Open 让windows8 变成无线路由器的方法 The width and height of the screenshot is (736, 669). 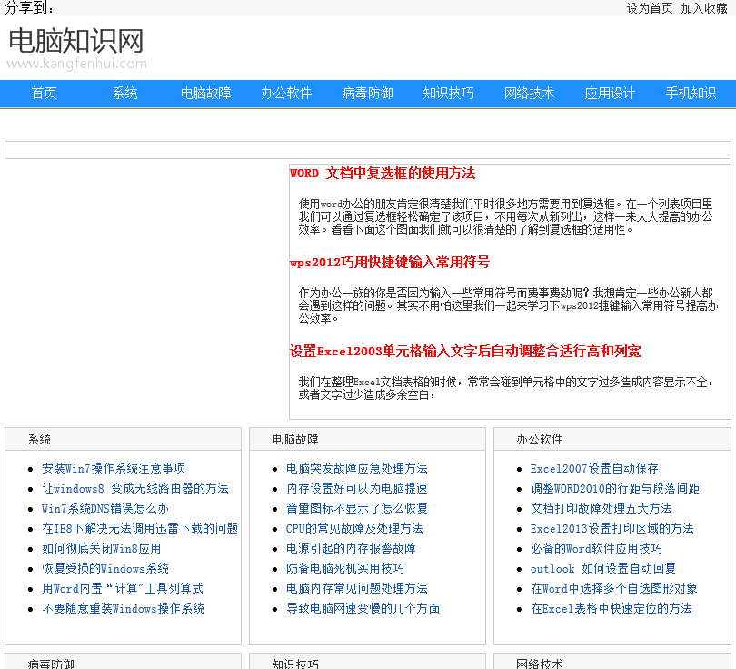coord(135,488)
